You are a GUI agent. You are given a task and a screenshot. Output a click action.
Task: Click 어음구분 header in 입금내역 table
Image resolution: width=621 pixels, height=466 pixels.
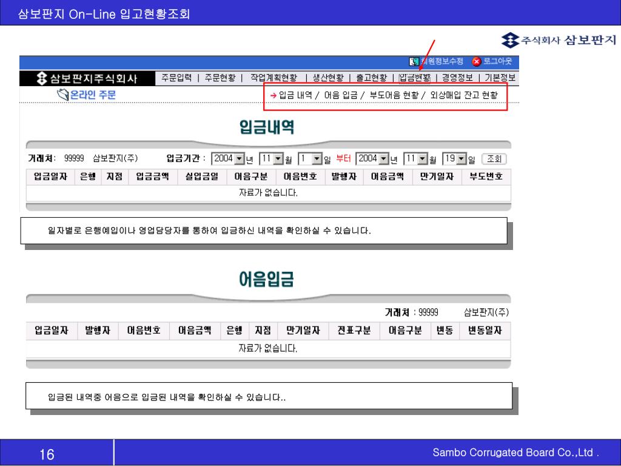pyautogui.click(x=251, y=177)
